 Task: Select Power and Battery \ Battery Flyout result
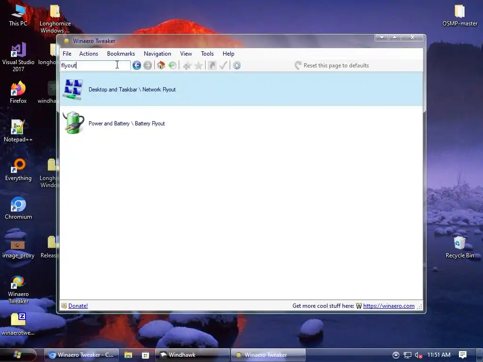click(241, 123)
